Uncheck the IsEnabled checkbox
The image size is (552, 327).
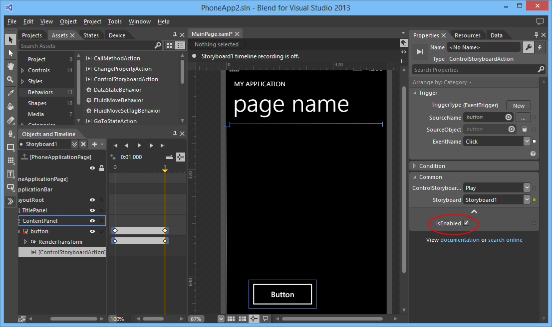466,223
